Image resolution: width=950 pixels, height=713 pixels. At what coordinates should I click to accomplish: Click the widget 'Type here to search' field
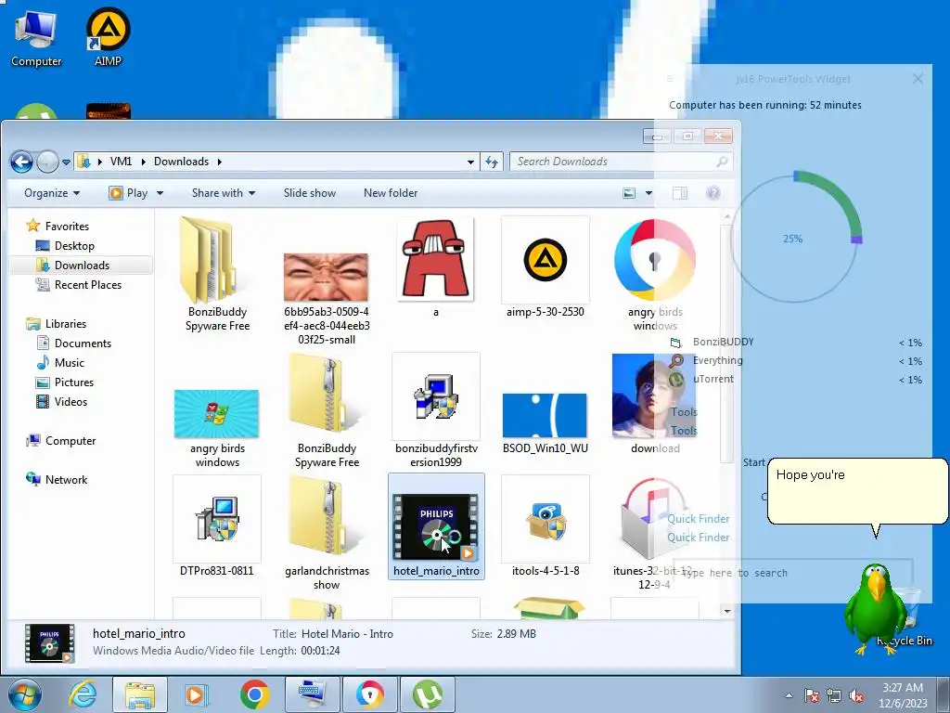(793, 573)
